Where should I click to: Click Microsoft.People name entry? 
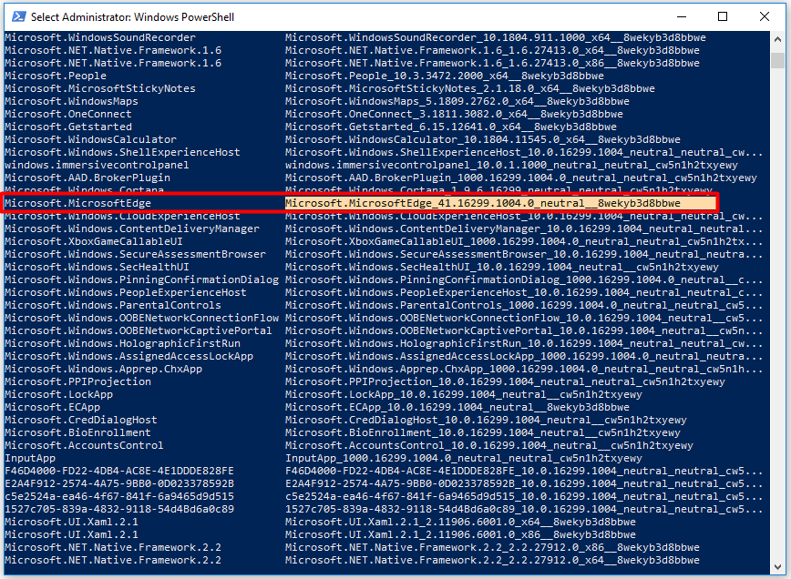[x=56, y=76]
